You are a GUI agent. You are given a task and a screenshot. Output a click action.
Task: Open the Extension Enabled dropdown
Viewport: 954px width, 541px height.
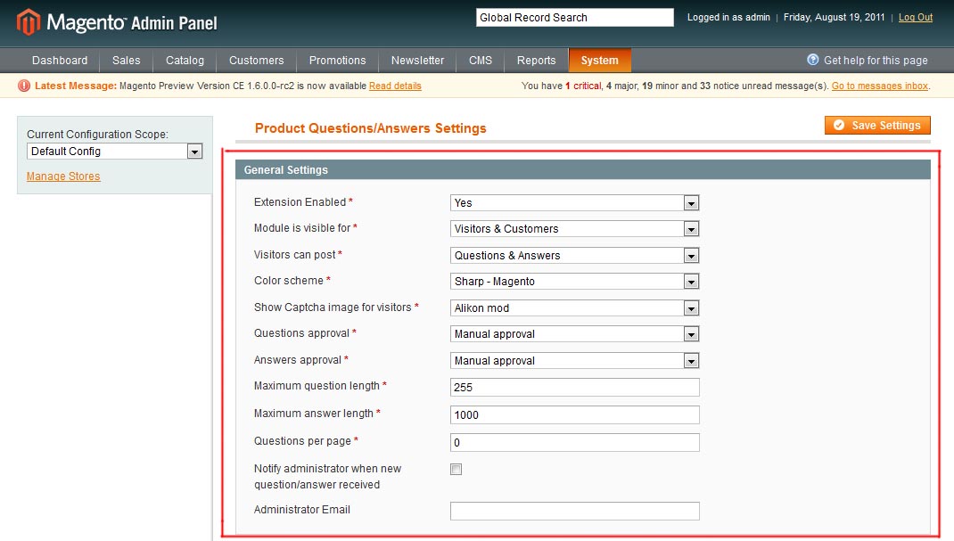click(574, 203)
